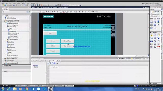Switch to the Properties tab
Viewport: 163px width, 91px height.
(36, 61)
